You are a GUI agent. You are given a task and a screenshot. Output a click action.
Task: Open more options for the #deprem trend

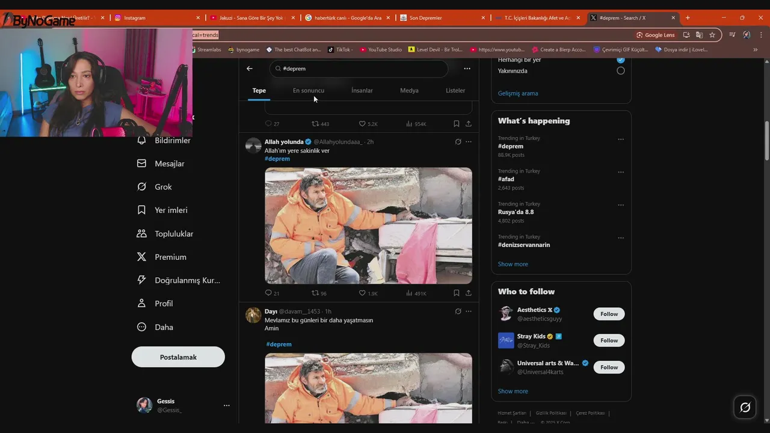pos(621,140)
